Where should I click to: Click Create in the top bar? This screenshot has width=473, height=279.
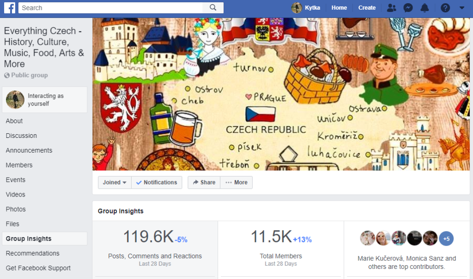[x=367, y=8]
